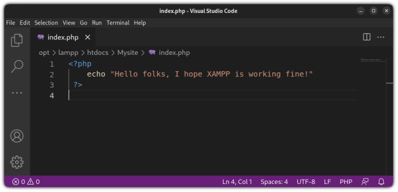Image resolution: width=398 pixels, height=192 pixels.
Task: Click the "Hello folks" string literal
Action: pos(211,74)
